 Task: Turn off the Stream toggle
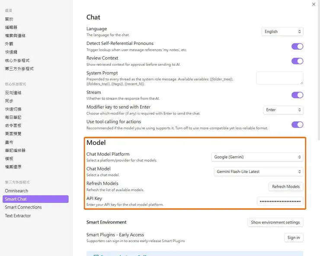[x=297, y=95]
